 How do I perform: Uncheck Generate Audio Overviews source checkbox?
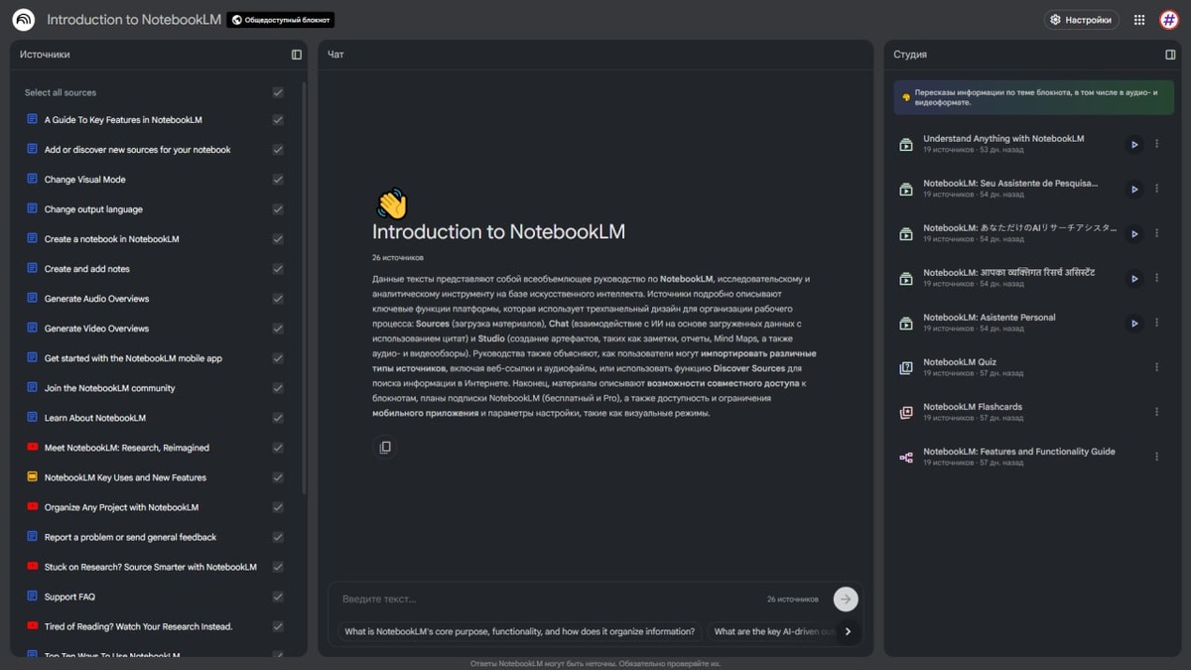(x=278, y=299)
